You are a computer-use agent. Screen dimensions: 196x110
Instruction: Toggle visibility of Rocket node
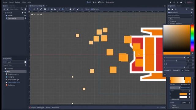pos(25,16)
